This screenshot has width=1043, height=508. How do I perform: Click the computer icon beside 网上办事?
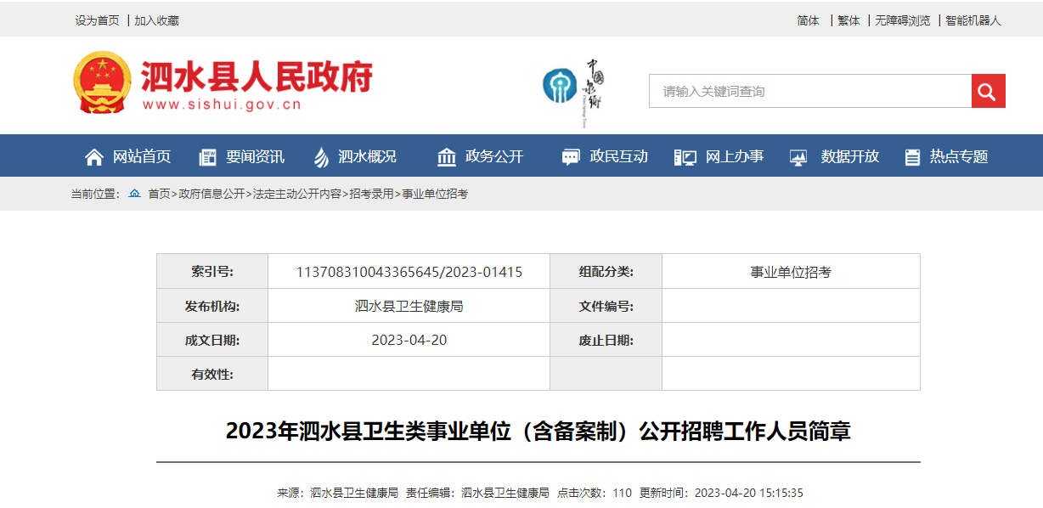click(x=685, y=157)
